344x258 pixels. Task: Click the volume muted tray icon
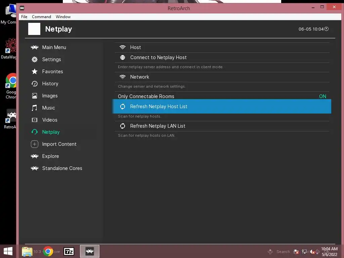[312, 252]
